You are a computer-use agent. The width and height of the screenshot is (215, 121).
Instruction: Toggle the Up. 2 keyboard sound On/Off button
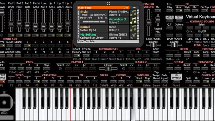click(206, 35)
